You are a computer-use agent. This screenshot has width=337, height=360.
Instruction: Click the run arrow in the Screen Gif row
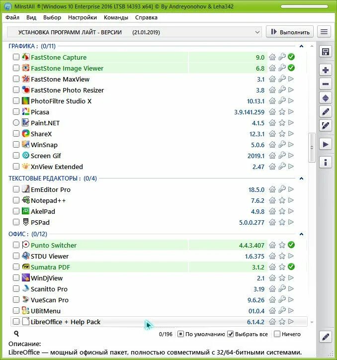click(291, 156)
